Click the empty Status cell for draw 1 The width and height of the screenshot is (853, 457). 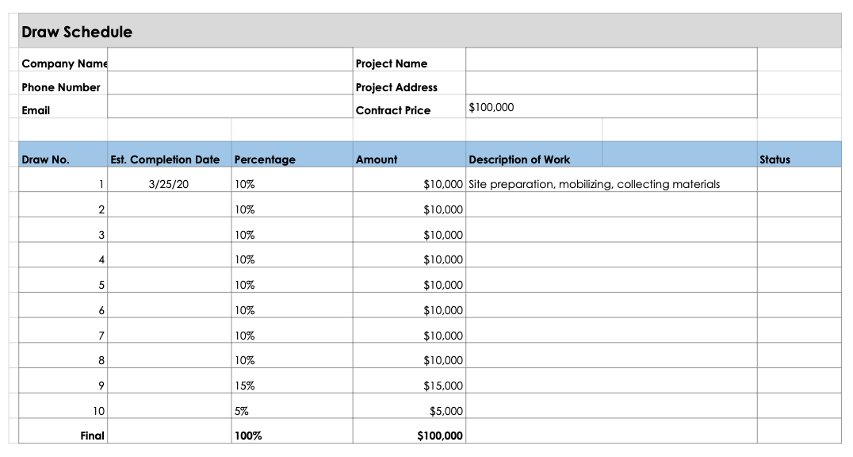pyautogui.click(x=798, y=184)
